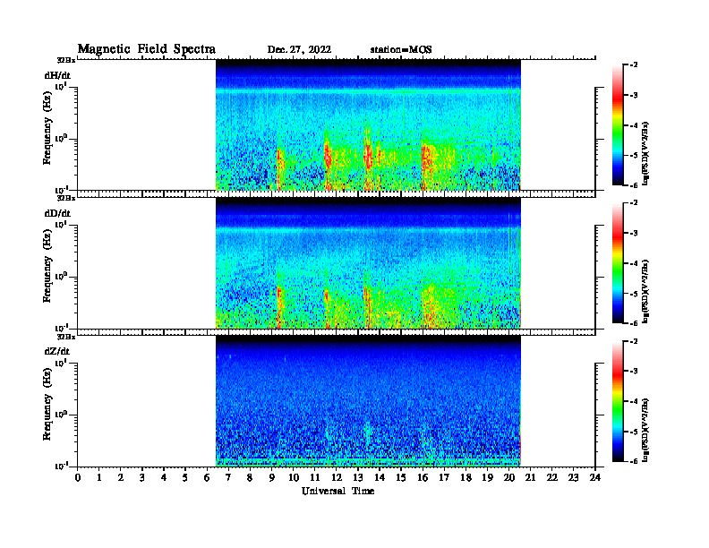Click hour 21 on the time axis
This screenshot has height=548, width=709.
point(530,478)
